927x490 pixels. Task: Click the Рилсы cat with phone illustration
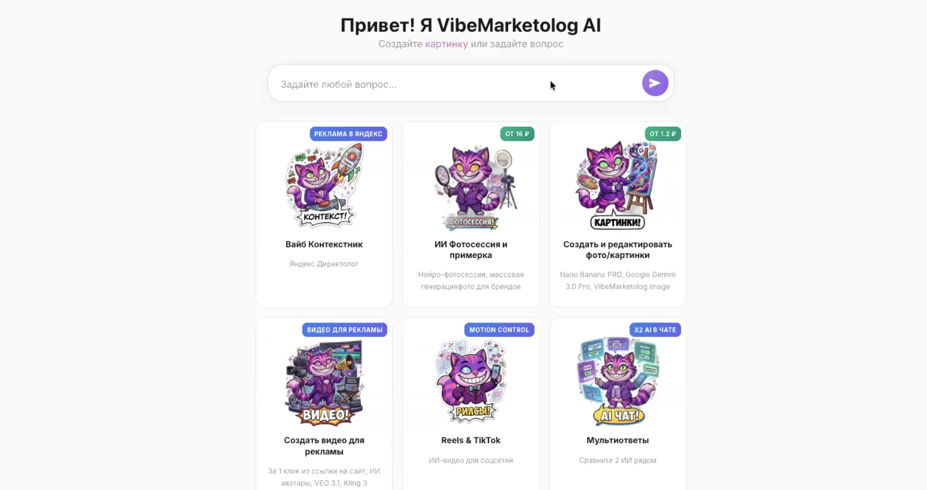(x=471, y=381)
